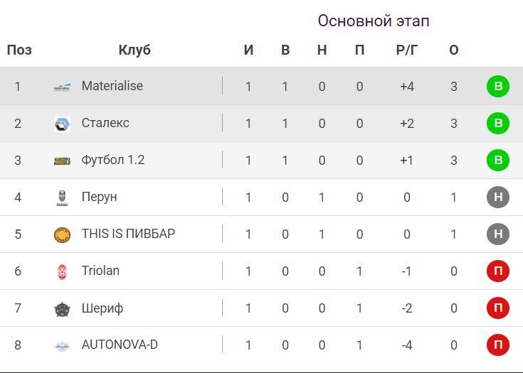Click the Футбол 1.2 club logo
Image resolution: width=523 pixels, height=373 pixels.
coord(63,161)
